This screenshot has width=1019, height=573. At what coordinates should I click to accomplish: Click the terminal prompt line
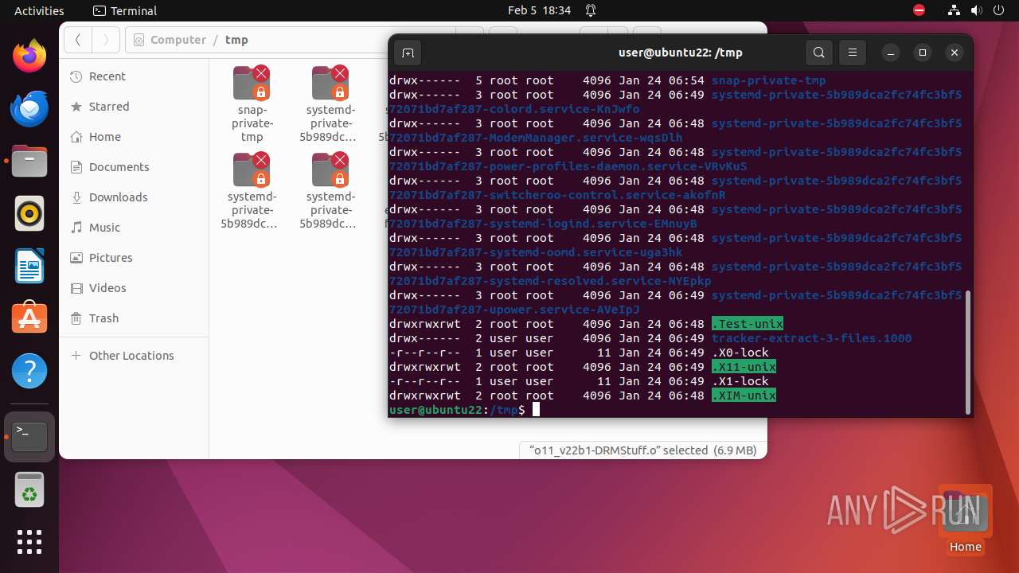464,410
